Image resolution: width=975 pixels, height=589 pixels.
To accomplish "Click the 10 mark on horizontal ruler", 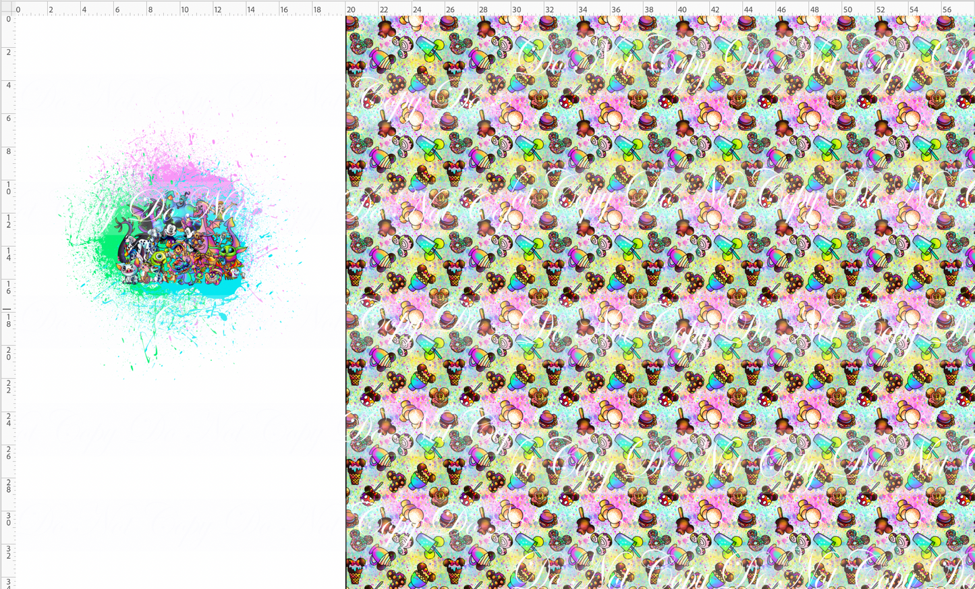I will point(185,9).
